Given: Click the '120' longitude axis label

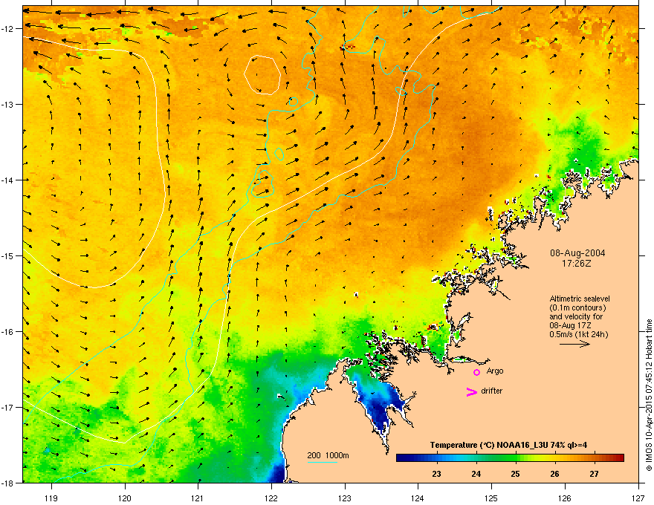Looking at the screenshot, I should pyautogui.click(x=125, y=498).
